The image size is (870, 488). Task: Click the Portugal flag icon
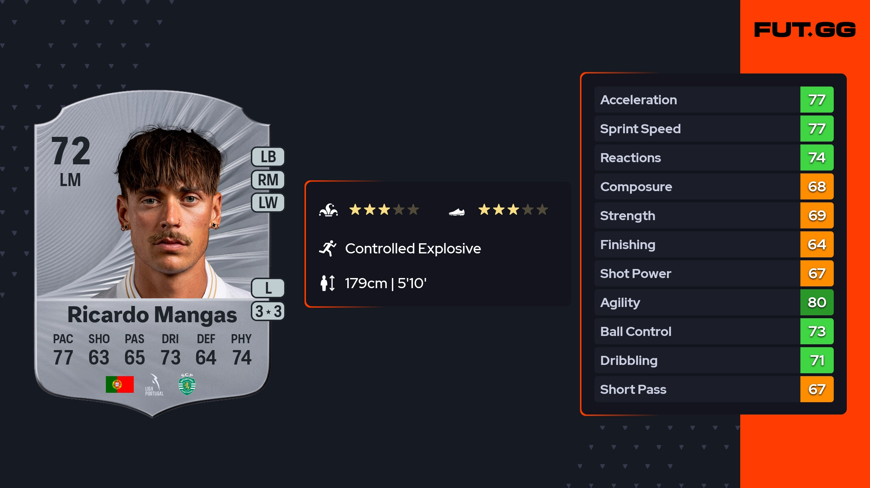[x=120, y=384]
